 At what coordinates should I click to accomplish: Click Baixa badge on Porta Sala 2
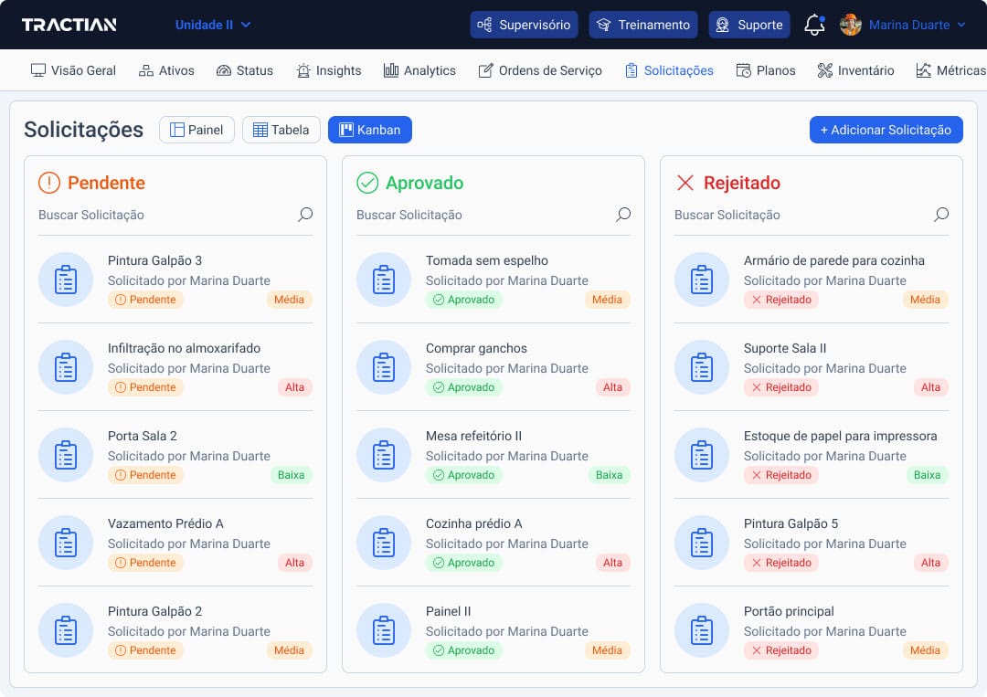pos(291,475)
